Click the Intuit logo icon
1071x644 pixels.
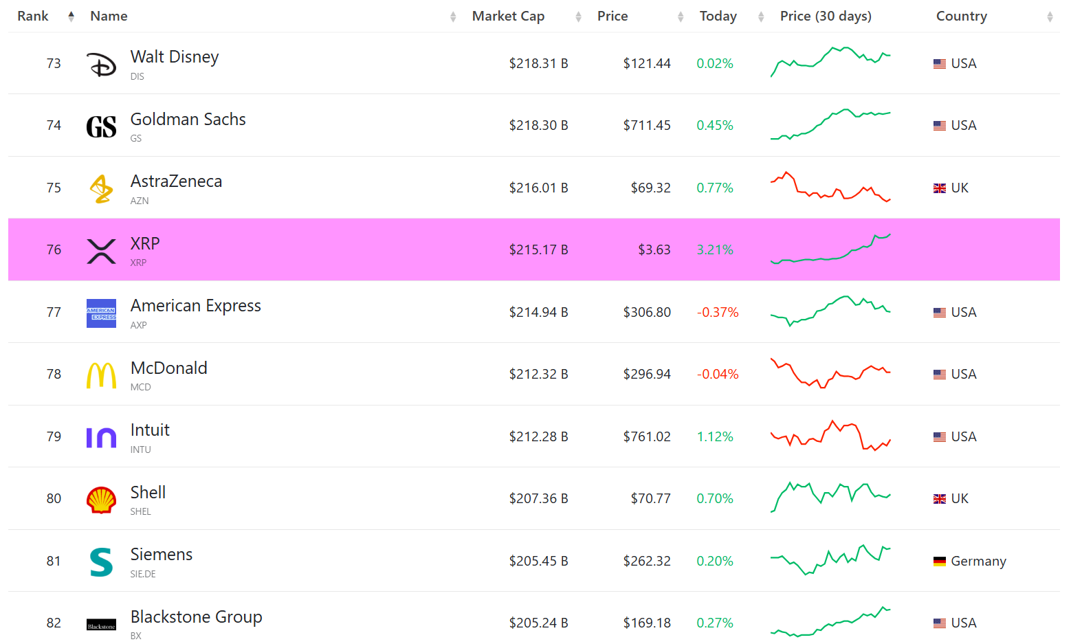(102, 438)
